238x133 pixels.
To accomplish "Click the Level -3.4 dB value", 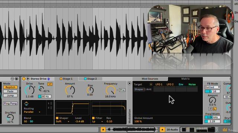I will (x=79, y=122).
